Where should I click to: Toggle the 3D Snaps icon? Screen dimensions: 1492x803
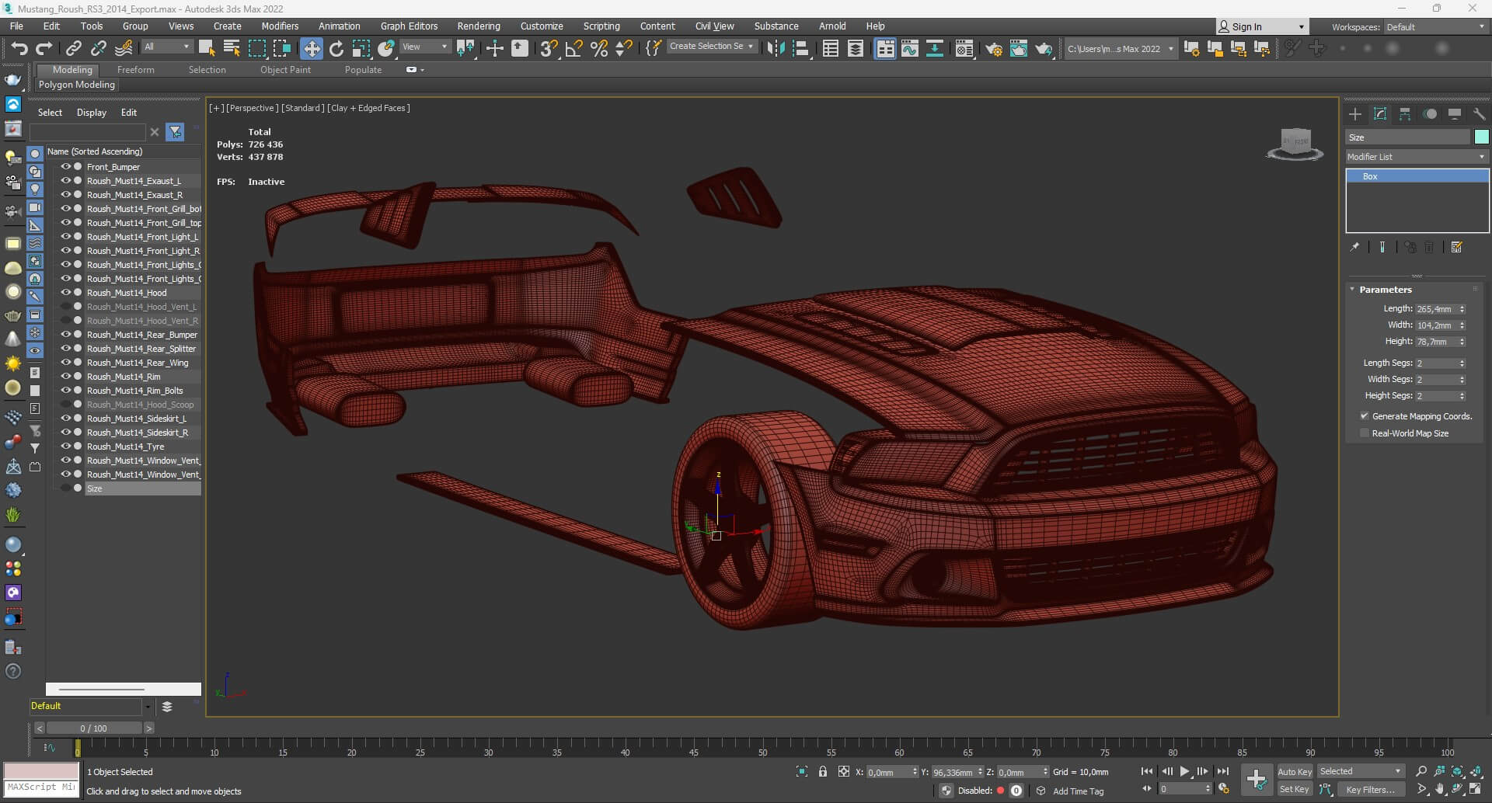[x=549, y=48]
